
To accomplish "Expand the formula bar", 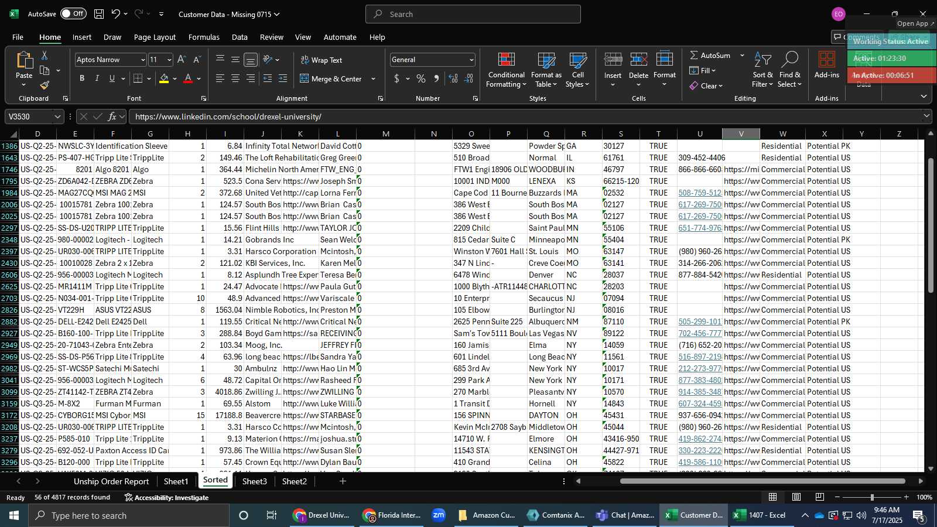I will pyautogui.click(x=926, y=117).
